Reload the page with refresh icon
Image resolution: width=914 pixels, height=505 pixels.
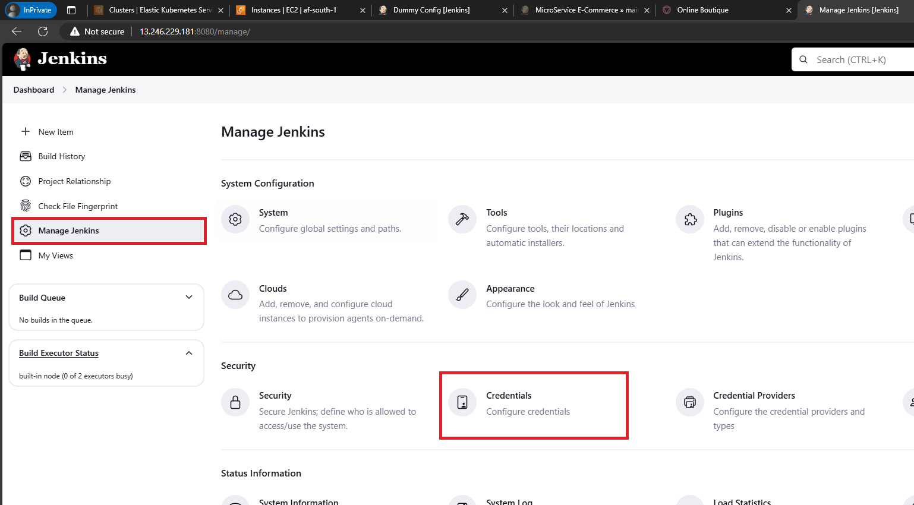click(x=43, y=31)
